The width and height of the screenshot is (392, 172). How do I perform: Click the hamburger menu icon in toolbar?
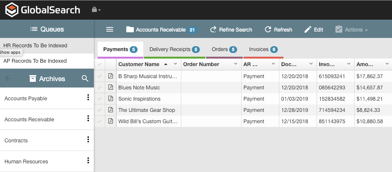click(110, 30)
